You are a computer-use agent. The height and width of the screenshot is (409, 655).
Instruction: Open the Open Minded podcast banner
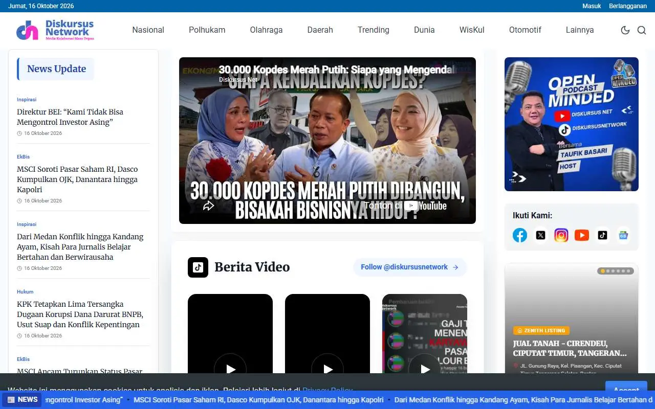tap(572, 124)
